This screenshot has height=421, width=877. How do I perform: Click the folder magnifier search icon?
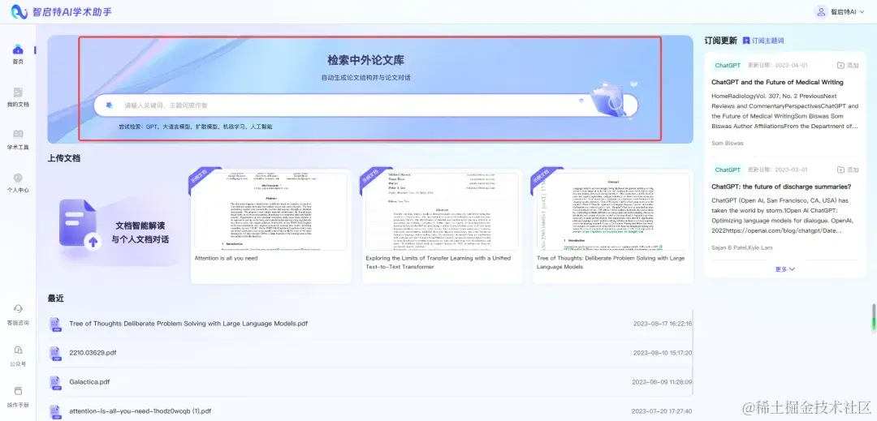pos(608,100)
